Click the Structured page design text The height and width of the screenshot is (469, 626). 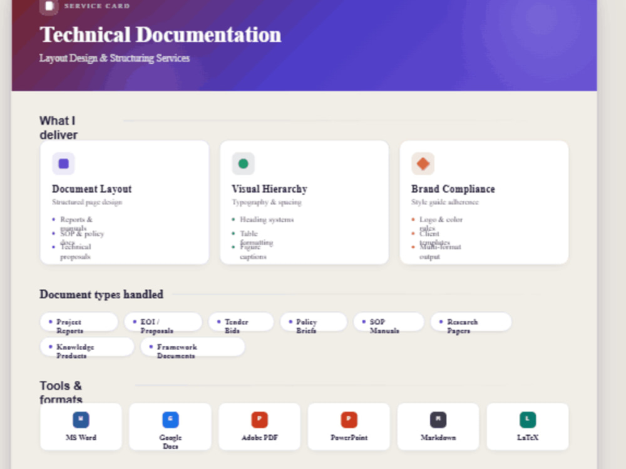(87, 202)
